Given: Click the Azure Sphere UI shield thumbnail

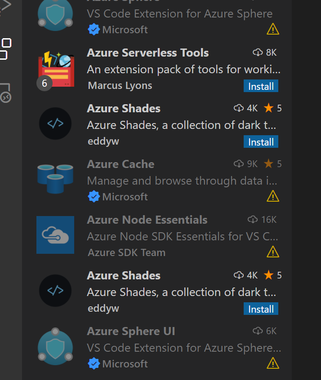Looking at the screenshot, I should click(55, 346).
